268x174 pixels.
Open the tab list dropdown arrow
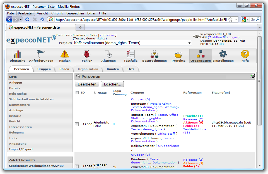[x=259, y=27]
